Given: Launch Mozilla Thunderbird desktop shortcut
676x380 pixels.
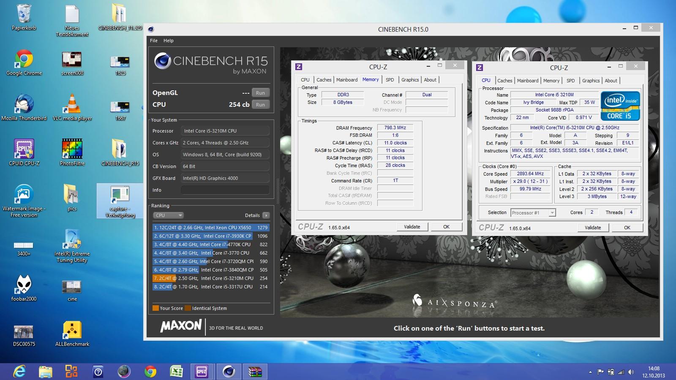Looking at the screenshot, I should click(x=24, y=108).
